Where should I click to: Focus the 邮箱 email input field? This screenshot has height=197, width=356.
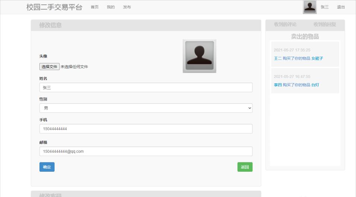(x=146, y=151)
